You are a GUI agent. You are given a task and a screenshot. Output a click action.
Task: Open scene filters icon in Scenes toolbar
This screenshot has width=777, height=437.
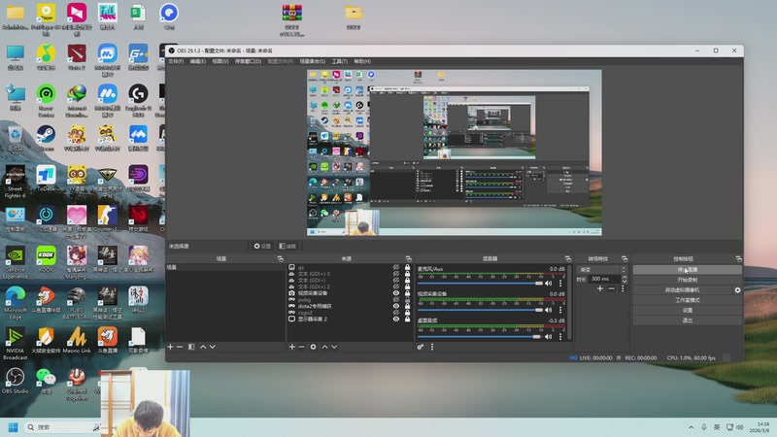[191, 347]
